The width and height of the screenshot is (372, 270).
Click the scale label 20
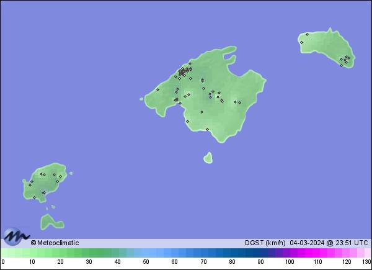tap(60, 262)
